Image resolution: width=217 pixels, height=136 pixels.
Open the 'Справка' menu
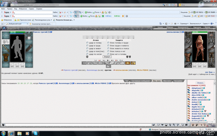pyautogui.click(x=39, y=9)
